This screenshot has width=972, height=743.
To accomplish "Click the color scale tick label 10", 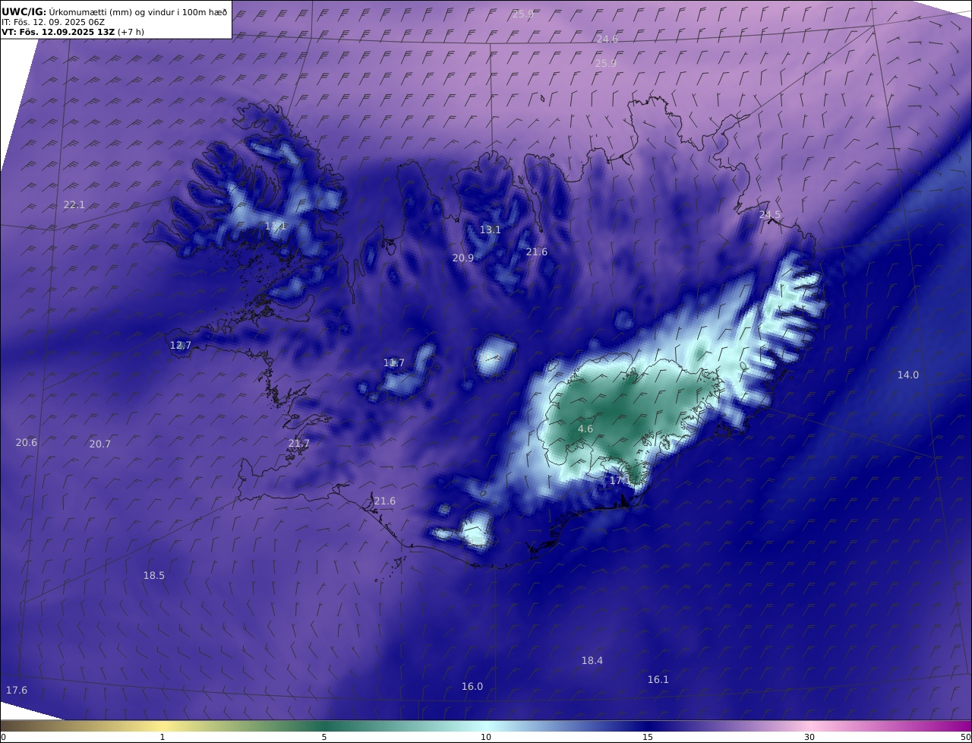I will coord(486,738).
